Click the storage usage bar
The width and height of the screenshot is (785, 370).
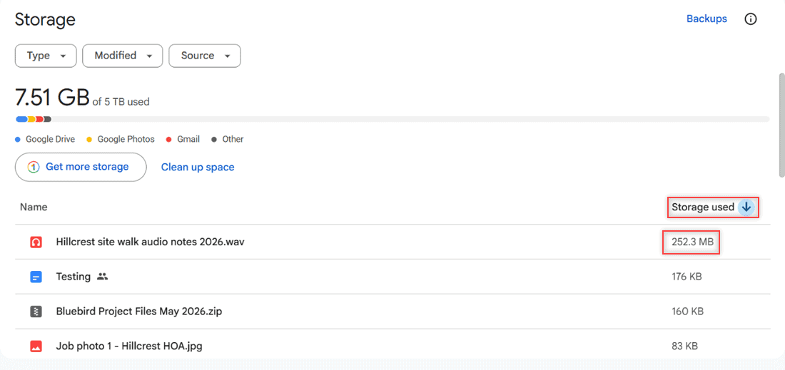pyautogui.click(x=392, y=119)
